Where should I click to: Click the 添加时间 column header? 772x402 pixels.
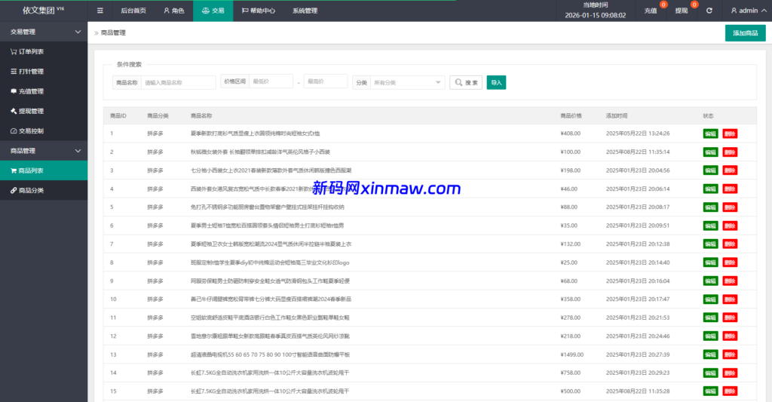click(x=617, y=115)
